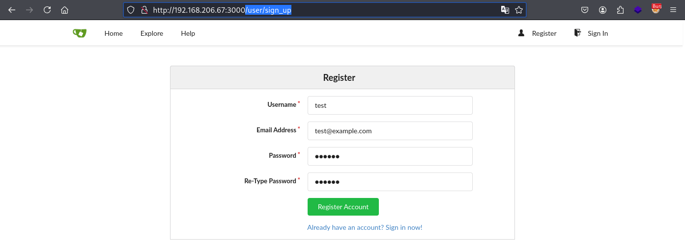Click the browser back arrow
The width and height of the screenshot is (685, 245).
coord(12,10)
